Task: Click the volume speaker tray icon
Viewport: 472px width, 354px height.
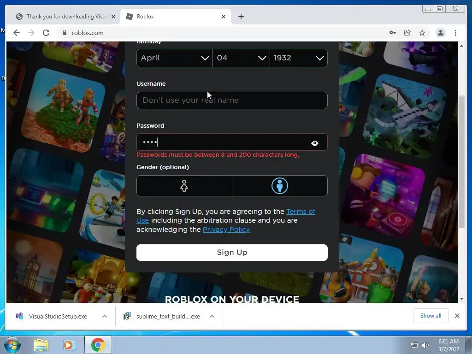Action: pyautogui.click(x=425, y=345)
